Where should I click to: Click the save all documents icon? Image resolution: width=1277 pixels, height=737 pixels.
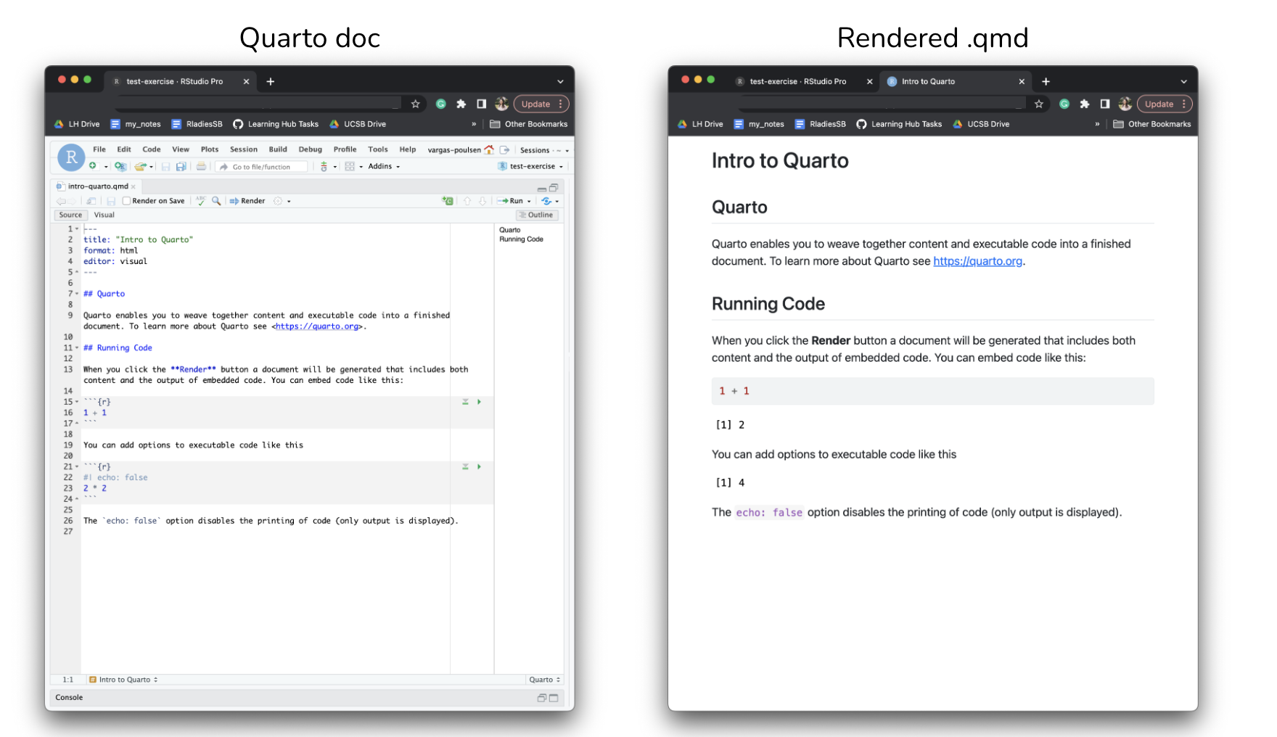(181, 167)
